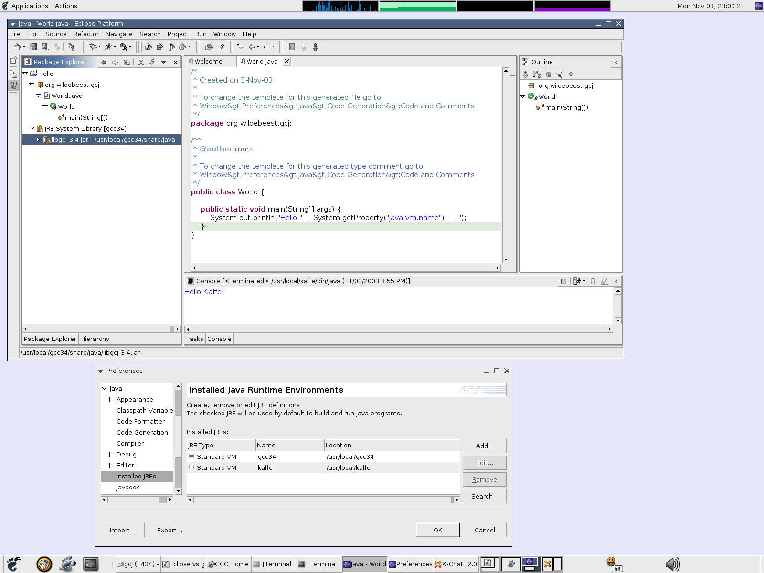Viewport: 764px width, 573px height.
Task: Collapse the org.wildebeest.gcj package in Package Explorer
Action: (32, 85)
